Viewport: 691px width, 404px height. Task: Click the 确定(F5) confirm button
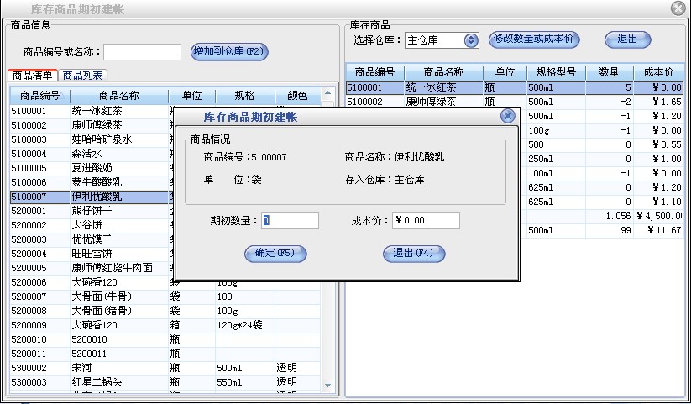click(x=275, y=253)
